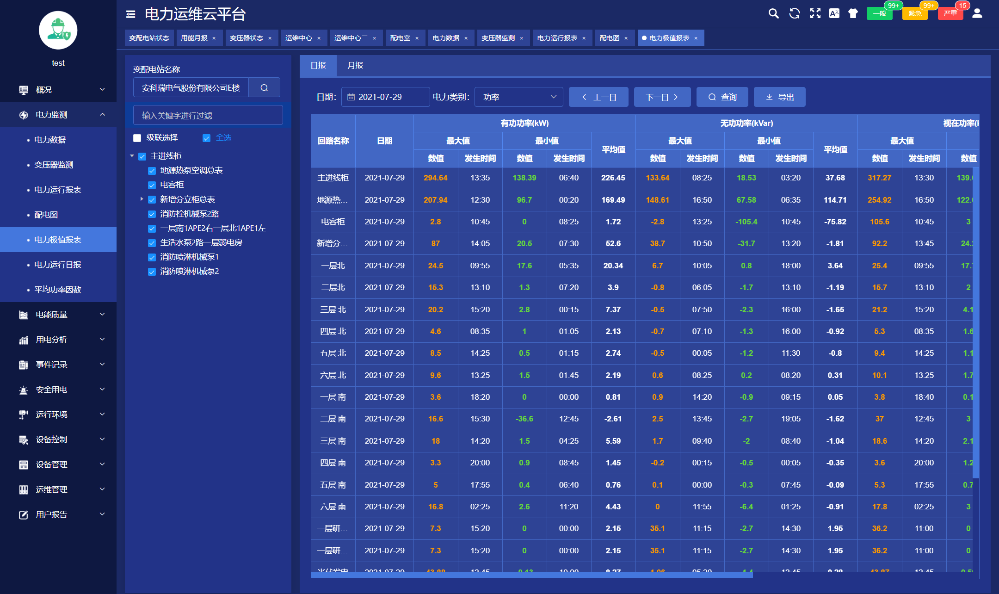Click the refresh icon in header
The width and height of the screenshot is (999, 594).
point(794,13)
